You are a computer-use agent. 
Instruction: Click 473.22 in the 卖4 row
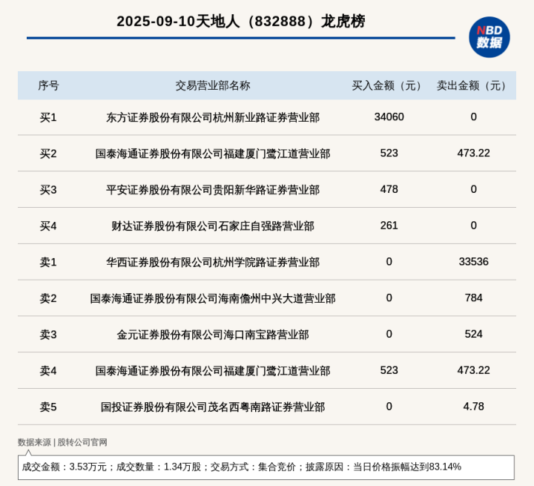pos(474,370)
